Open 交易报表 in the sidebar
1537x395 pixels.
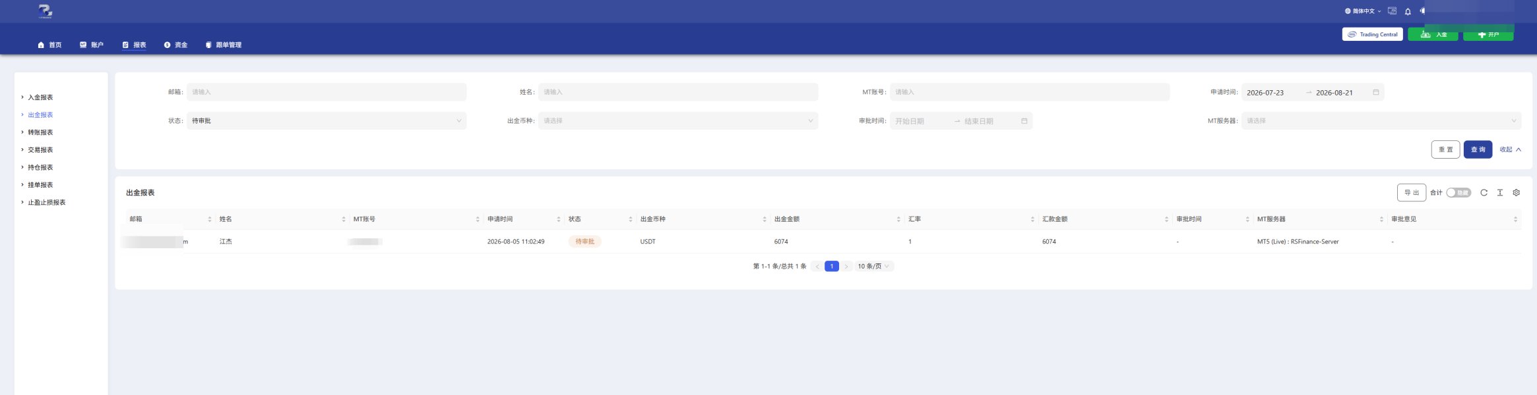coord(40,150)
